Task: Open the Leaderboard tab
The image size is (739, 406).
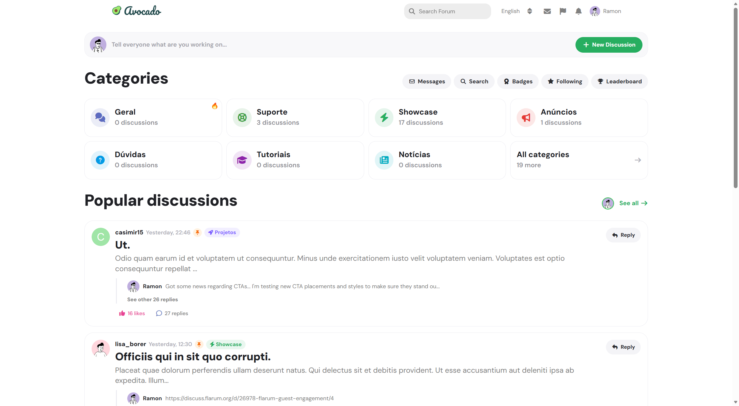Action: (x=619, y=81)
